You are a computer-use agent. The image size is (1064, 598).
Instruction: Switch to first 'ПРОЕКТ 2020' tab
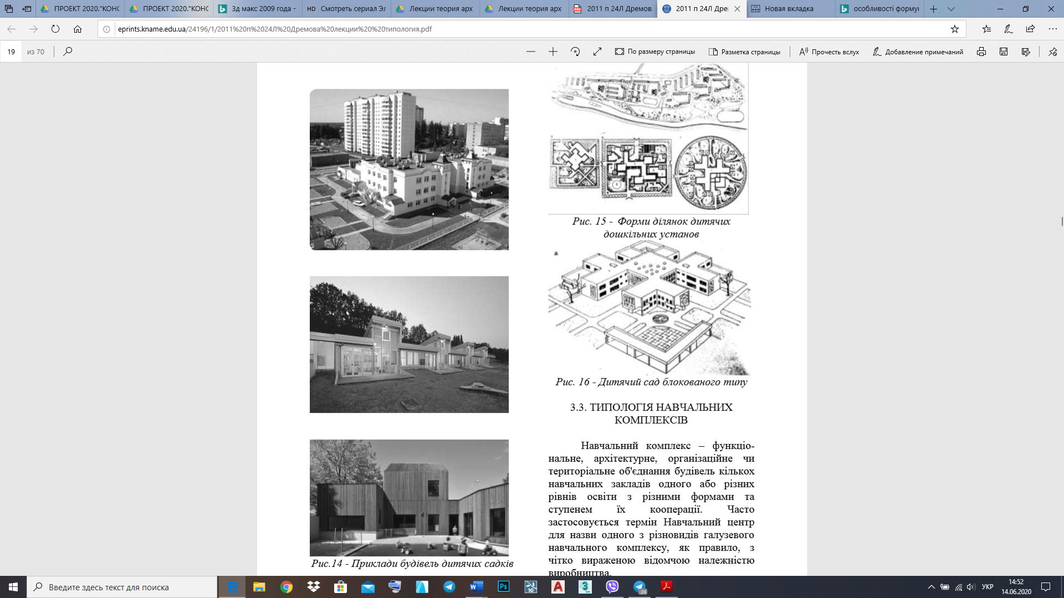(80, 9)
